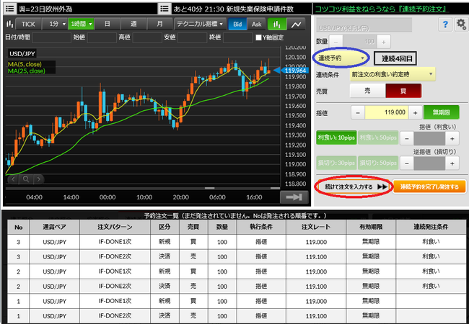Open the 1時間 timeframe dropdown
Image resolution: width=469 pixels, height=324 pixels.
(x=81, y=24)
